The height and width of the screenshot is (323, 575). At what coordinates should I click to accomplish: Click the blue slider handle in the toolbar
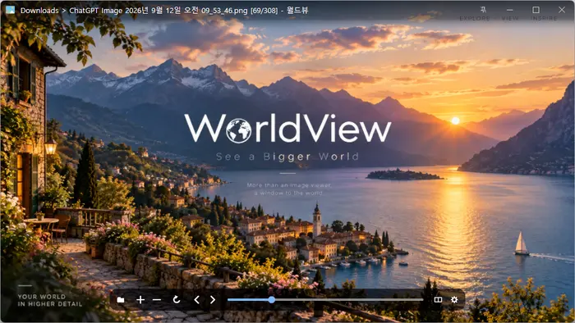pos(271,300)
